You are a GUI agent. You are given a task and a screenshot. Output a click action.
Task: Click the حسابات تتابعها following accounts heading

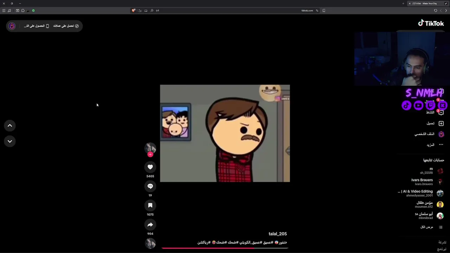point(434,160)
